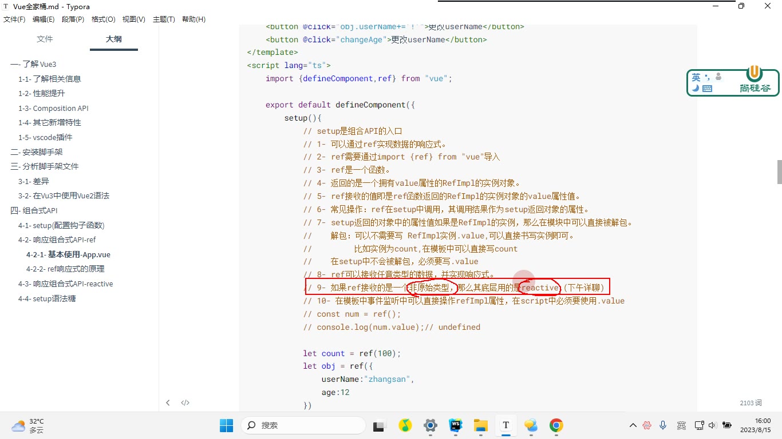Open the chat bubbles app on taskbar

click(x=531, y=425)
